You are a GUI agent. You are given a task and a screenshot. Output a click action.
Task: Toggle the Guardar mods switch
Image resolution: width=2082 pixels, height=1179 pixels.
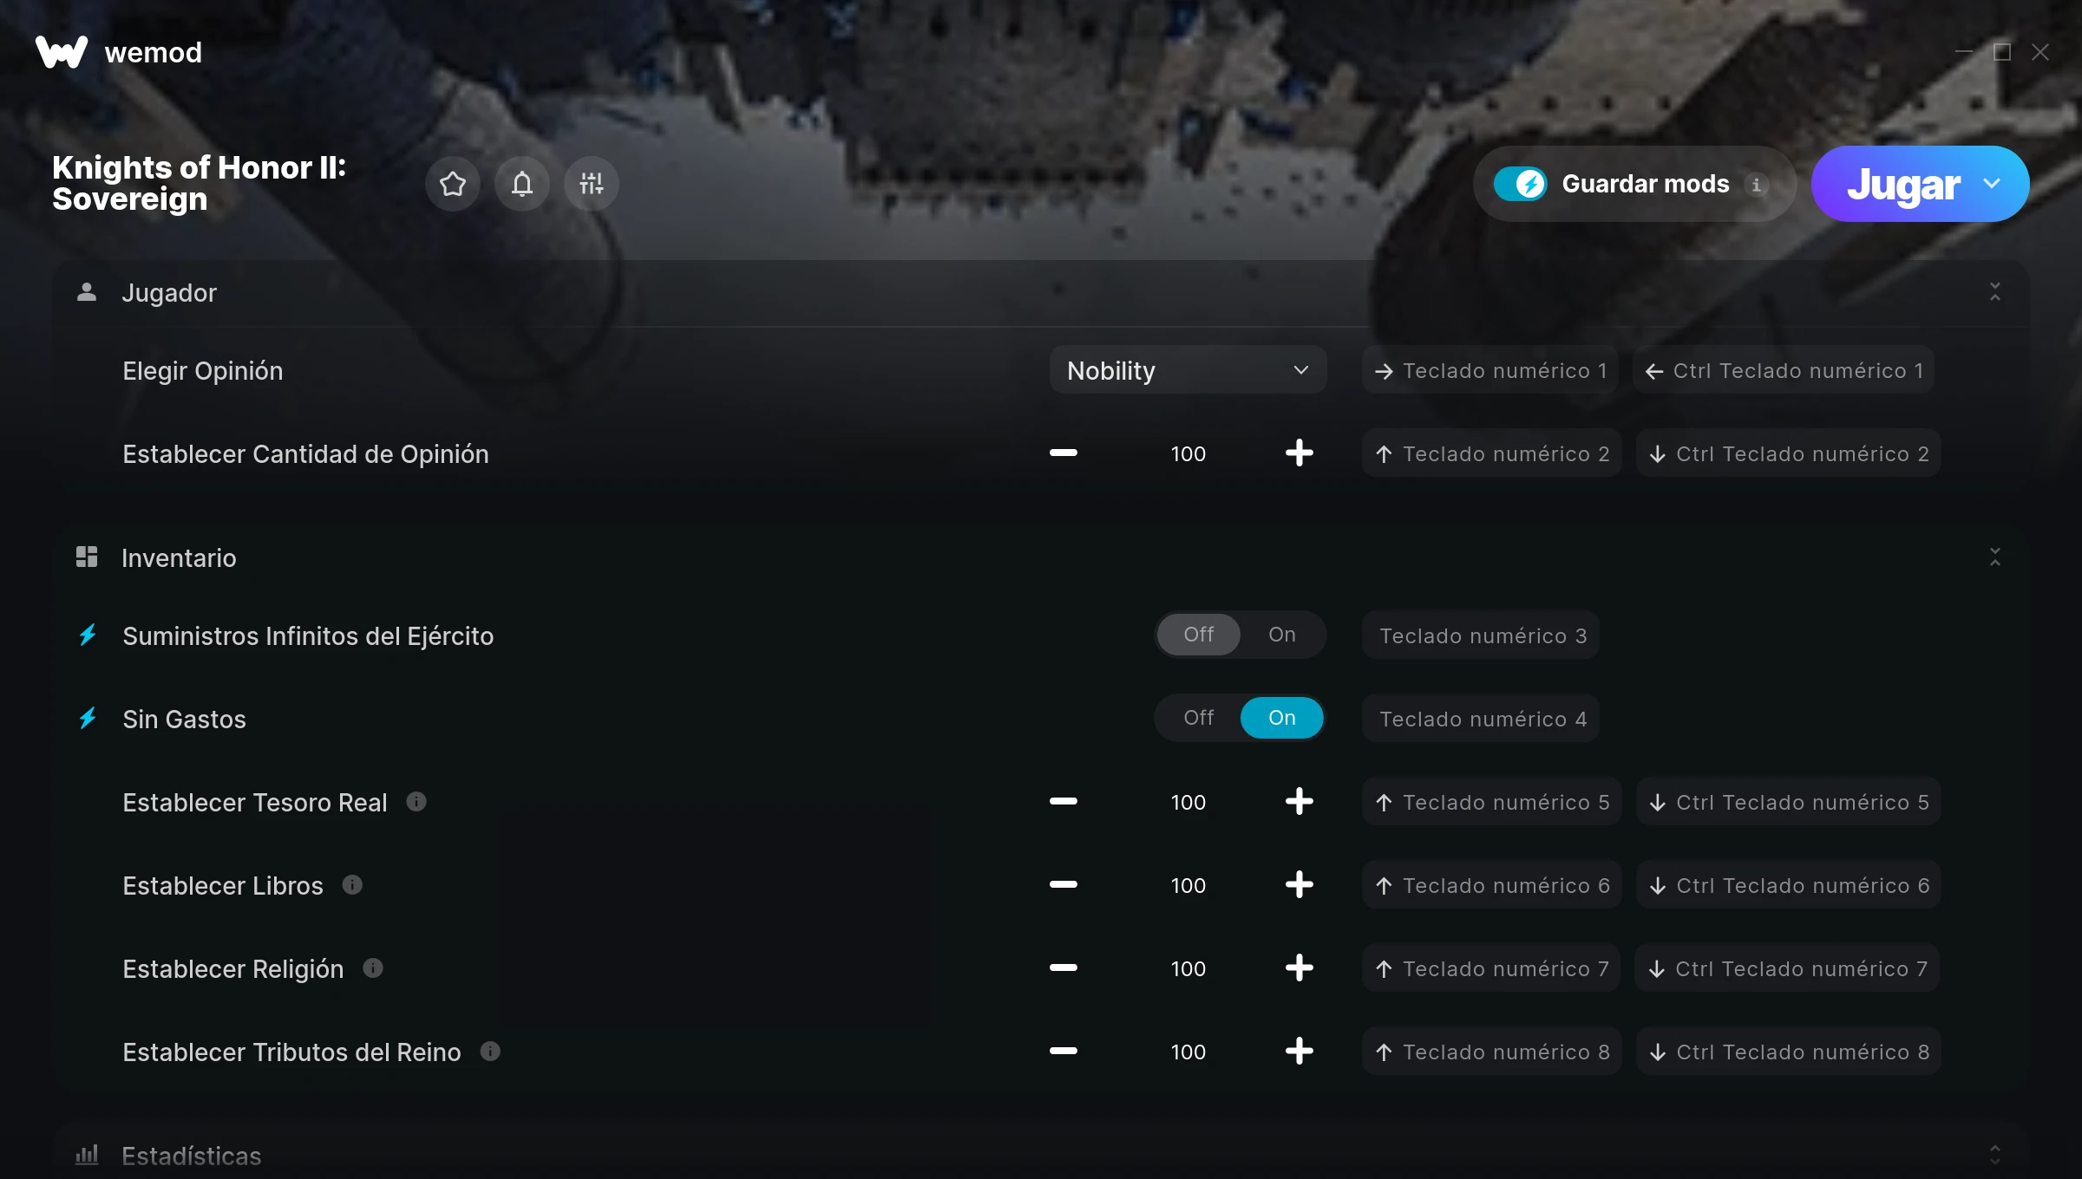[x=1520, y=184]
